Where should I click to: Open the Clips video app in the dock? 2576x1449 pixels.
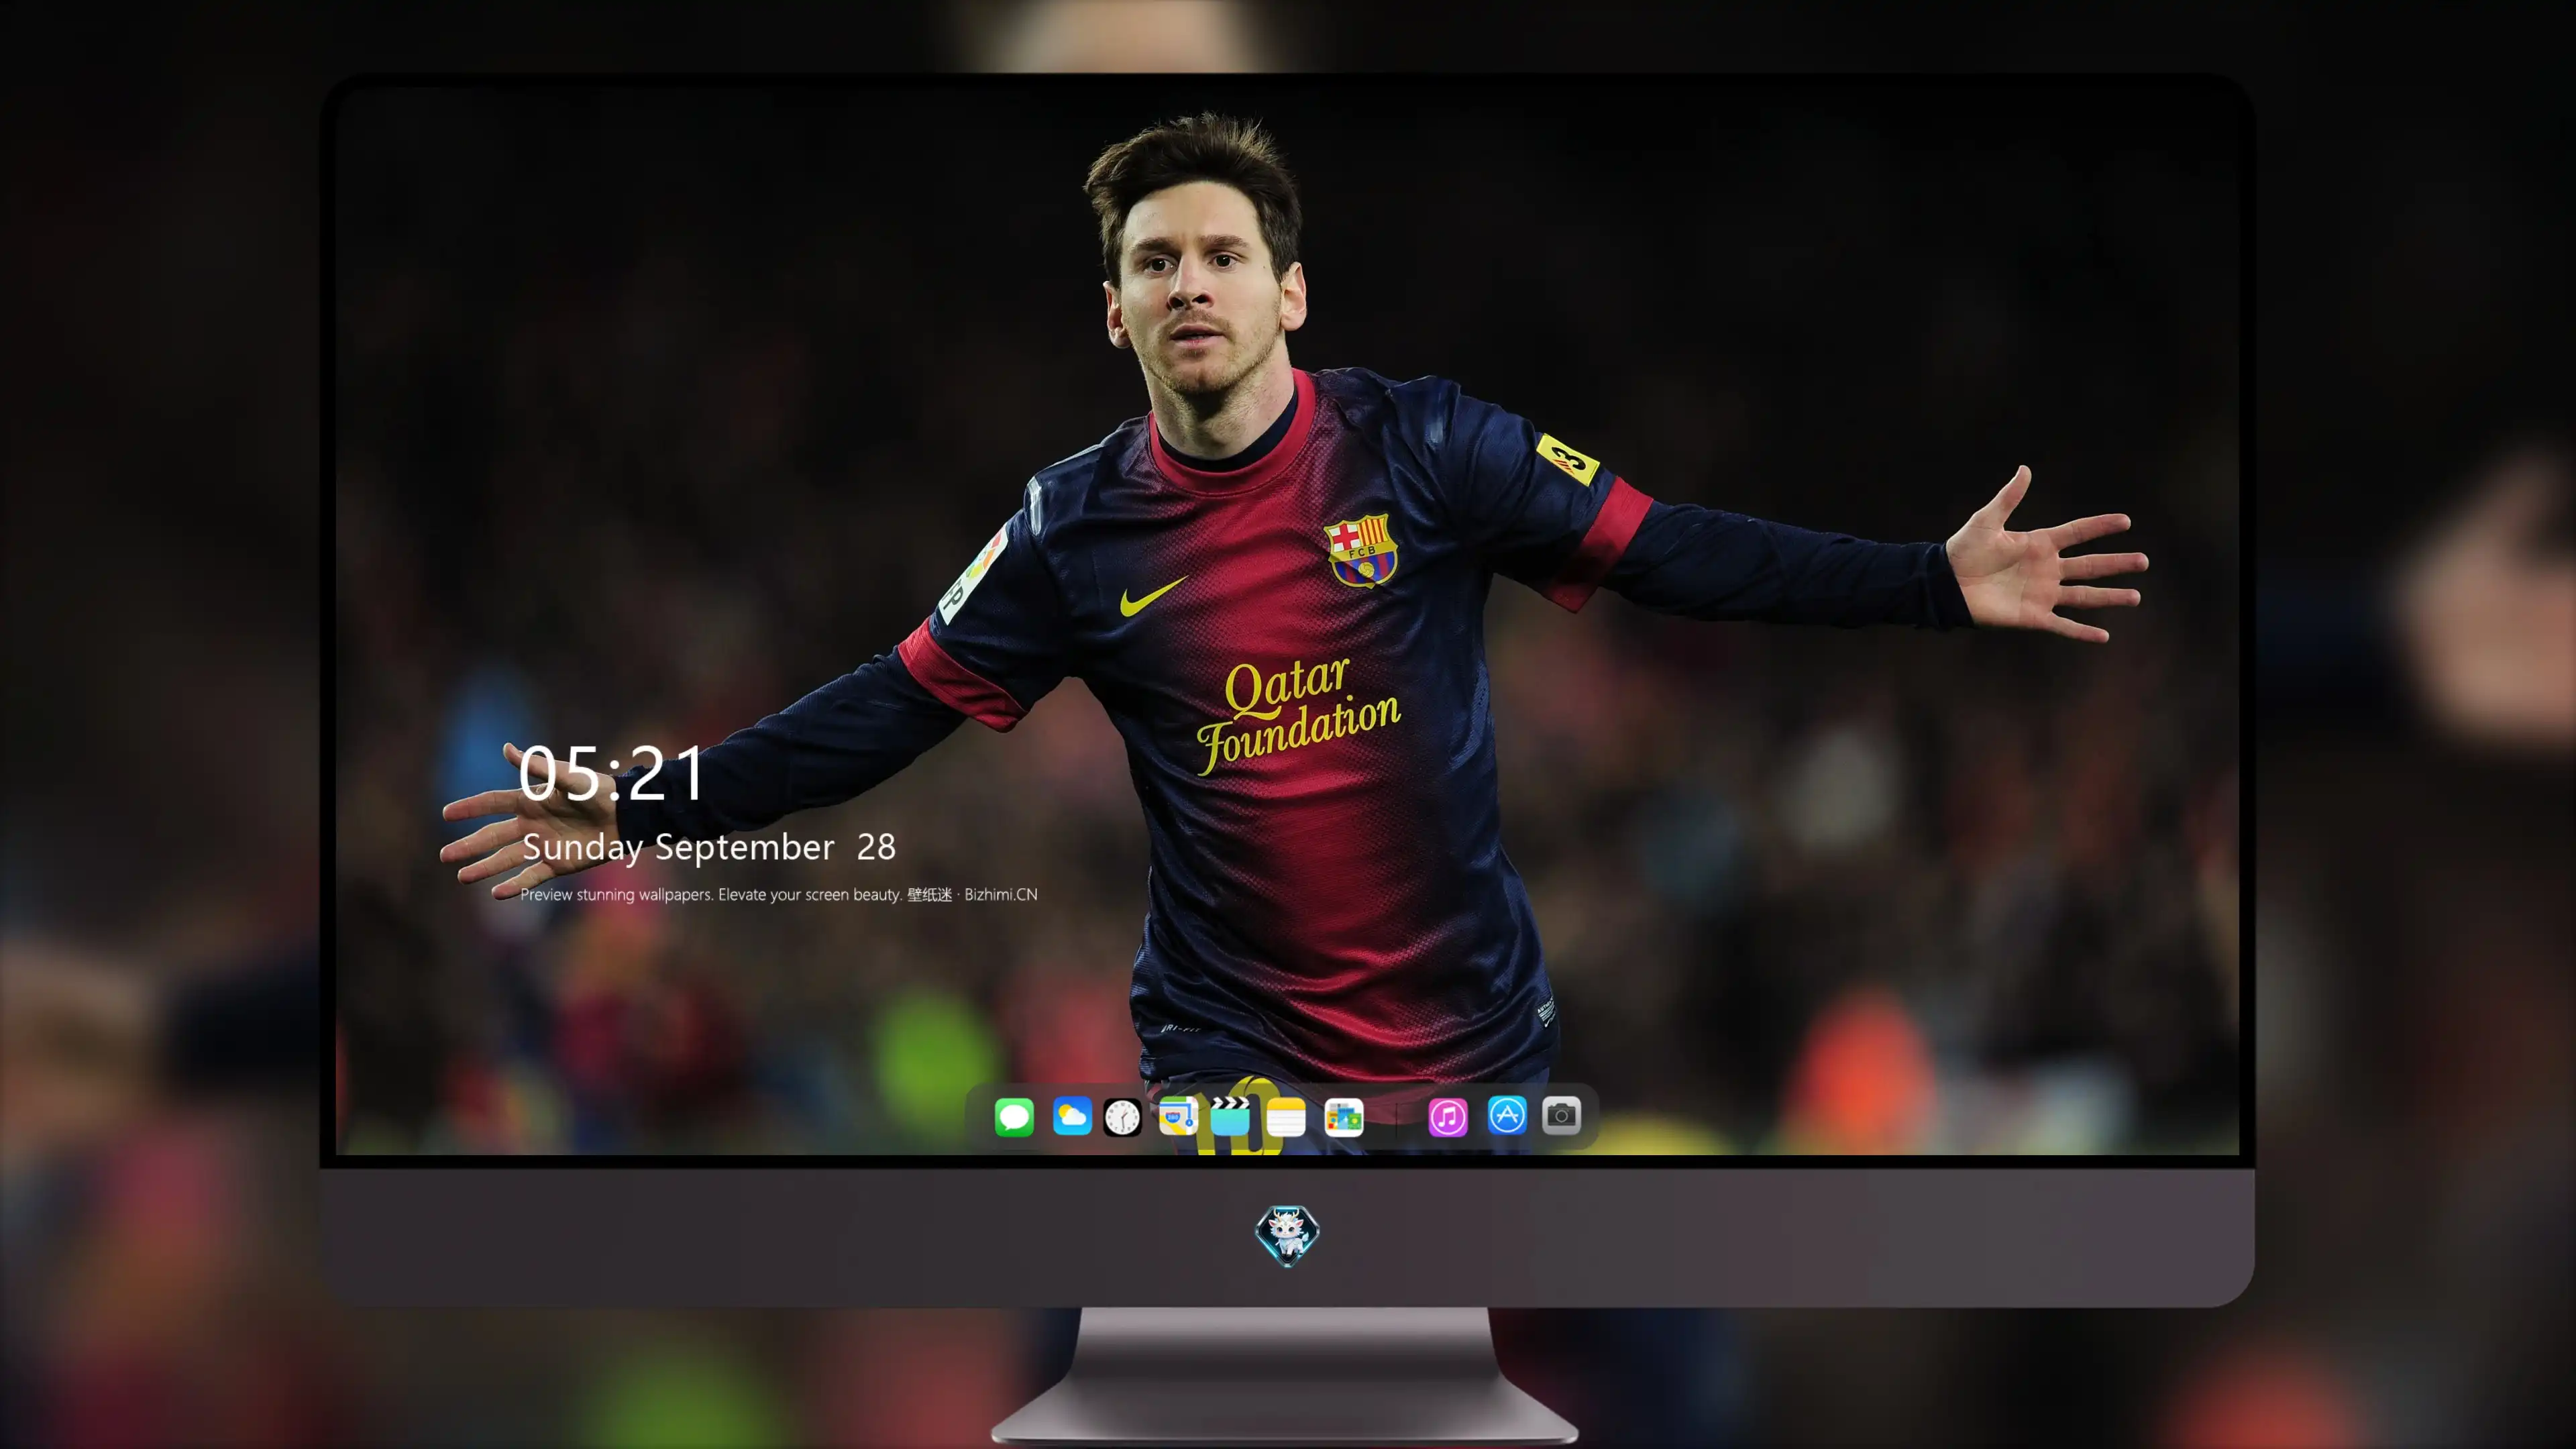click(x=1230, y=1116)
